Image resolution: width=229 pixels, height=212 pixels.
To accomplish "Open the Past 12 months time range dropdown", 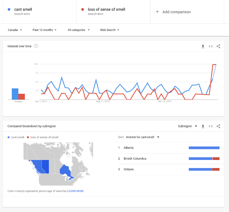I will (45, 30).
